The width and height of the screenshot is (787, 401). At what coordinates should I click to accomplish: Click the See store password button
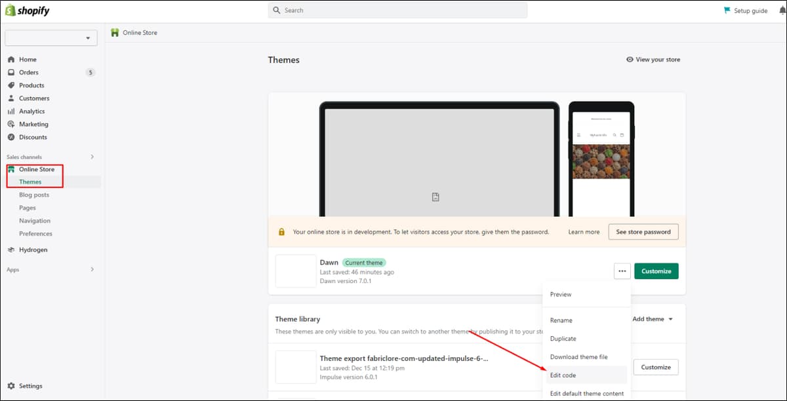click(x=643, y=232)
